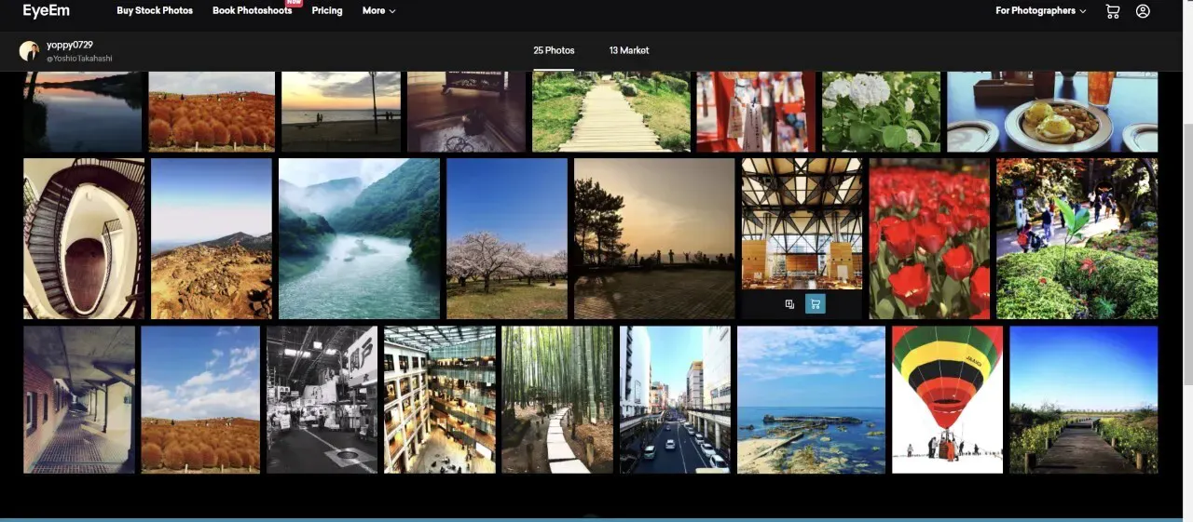Expand the More menu
The image size is (1193, 522).
coord(378,11)
